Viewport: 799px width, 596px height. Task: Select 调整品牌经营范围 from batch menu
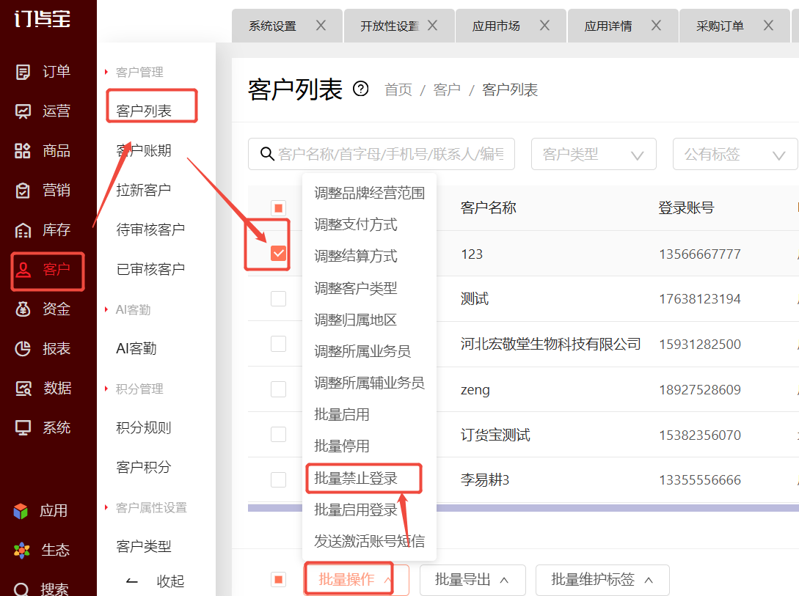370,193
